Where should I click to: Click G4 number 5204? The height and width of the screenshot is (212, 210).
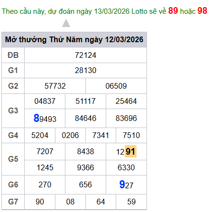click(x=40, y=135)
